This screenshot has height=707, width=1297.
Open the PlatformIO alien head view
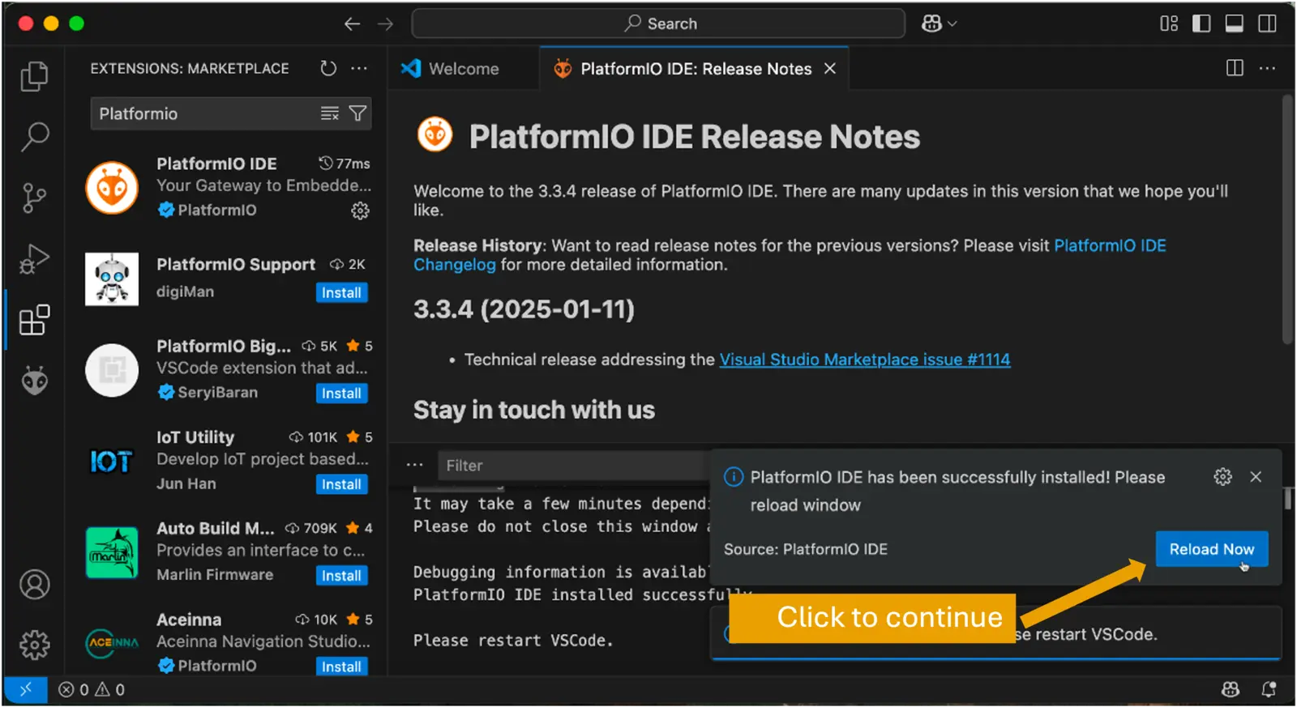pos(34,380)
